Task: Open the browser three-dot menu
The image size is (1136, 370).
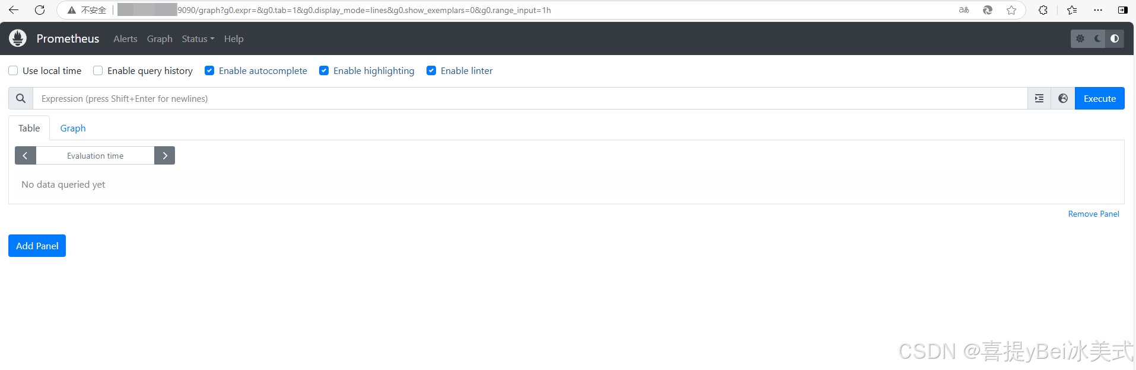Action: (1098, 10)
